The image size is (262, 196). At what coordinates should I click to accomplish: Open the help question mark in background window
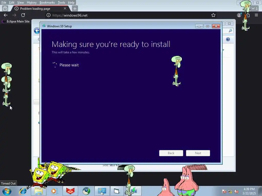(228, 39)
